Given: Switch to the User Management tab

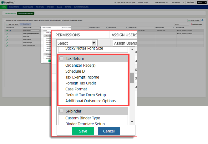Looking at the screenshot, I should click(9, 13).
